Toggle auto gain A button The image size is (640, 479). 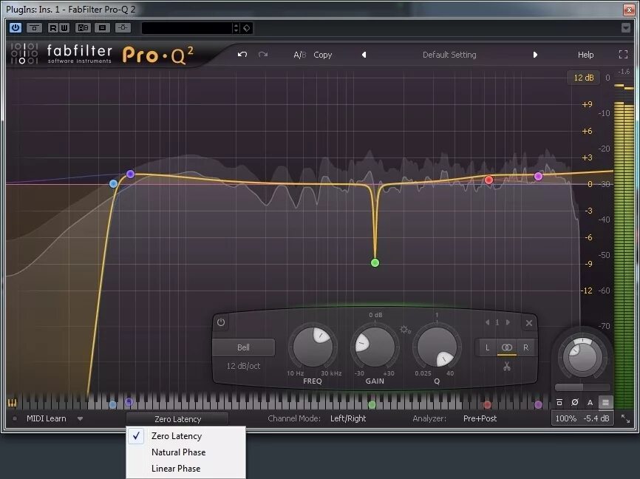pyautogui.click(x=590, y=402)
